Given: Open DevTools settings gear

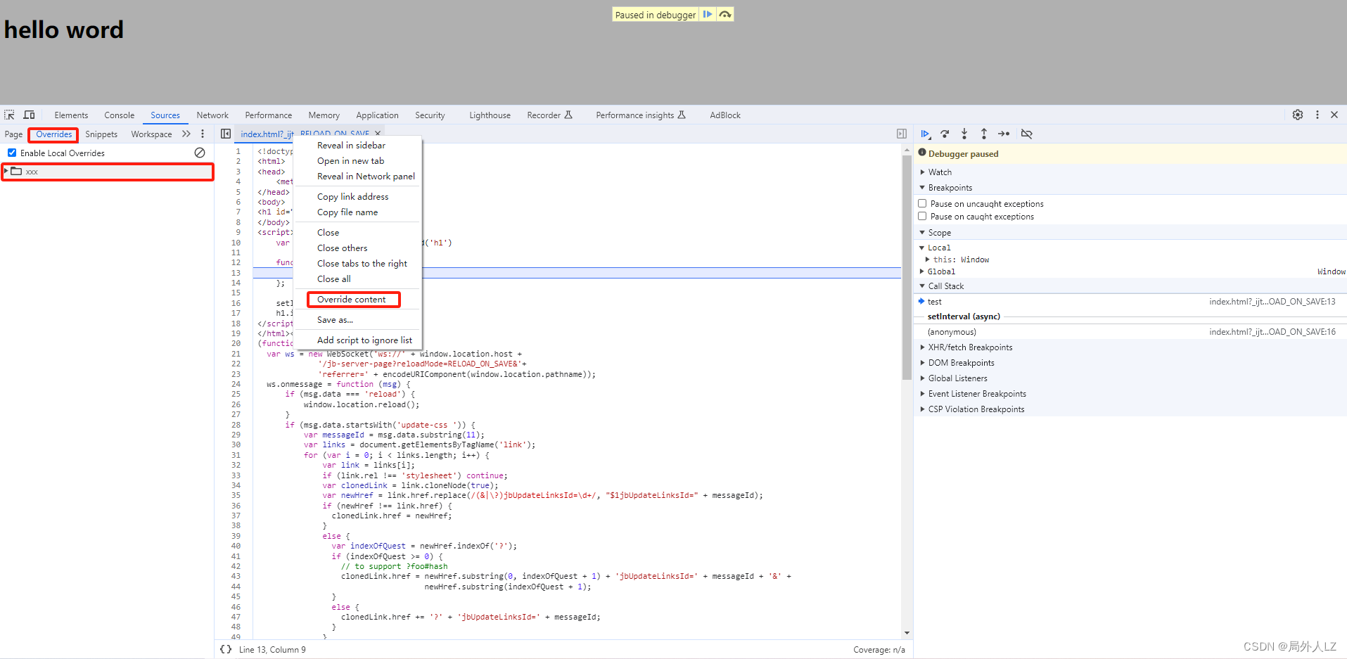Looking at the screenshot, I should coord(1298,115).
